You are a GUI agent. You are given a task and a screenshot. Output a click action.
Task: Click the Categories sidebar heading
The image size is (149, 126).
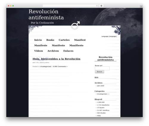tap(100, 91)
